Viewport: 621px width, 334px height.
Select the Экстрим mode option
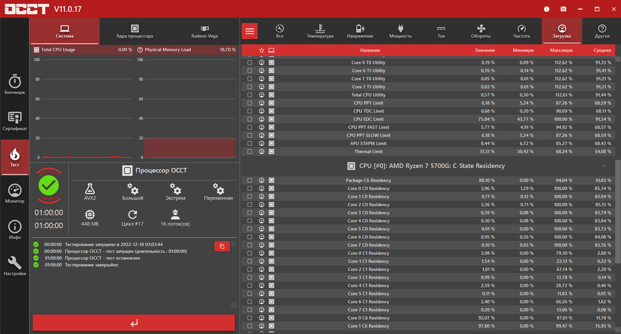176,192
